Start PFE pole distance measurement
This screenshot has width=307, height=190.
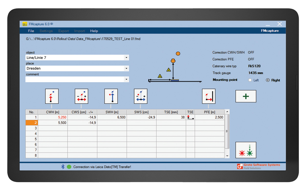[209, 96]
